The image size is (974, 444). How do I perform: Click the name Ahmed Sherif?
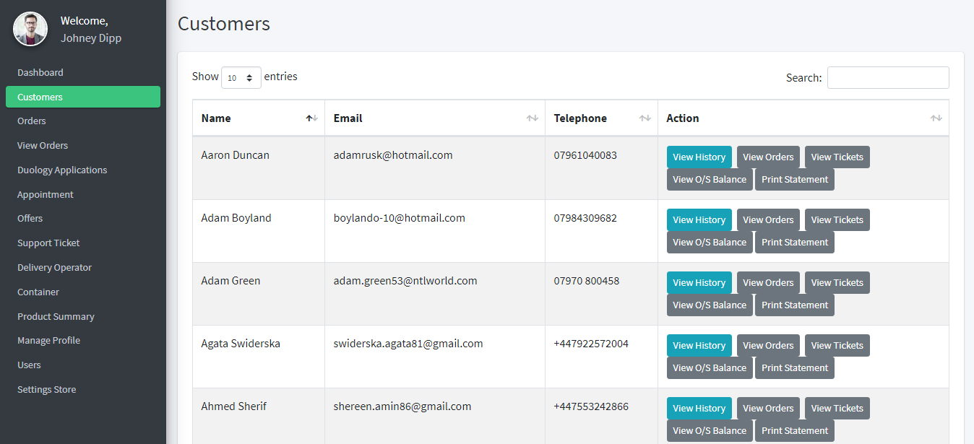click(233, 406)
